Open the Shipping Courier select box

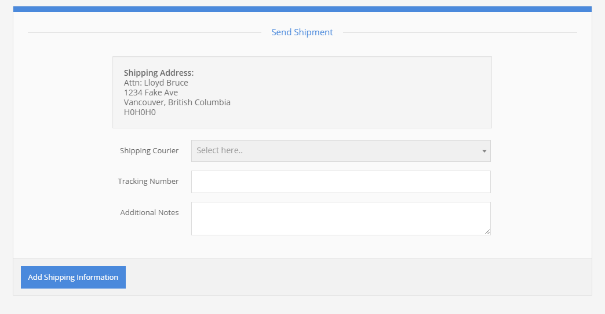coord(336,151)
